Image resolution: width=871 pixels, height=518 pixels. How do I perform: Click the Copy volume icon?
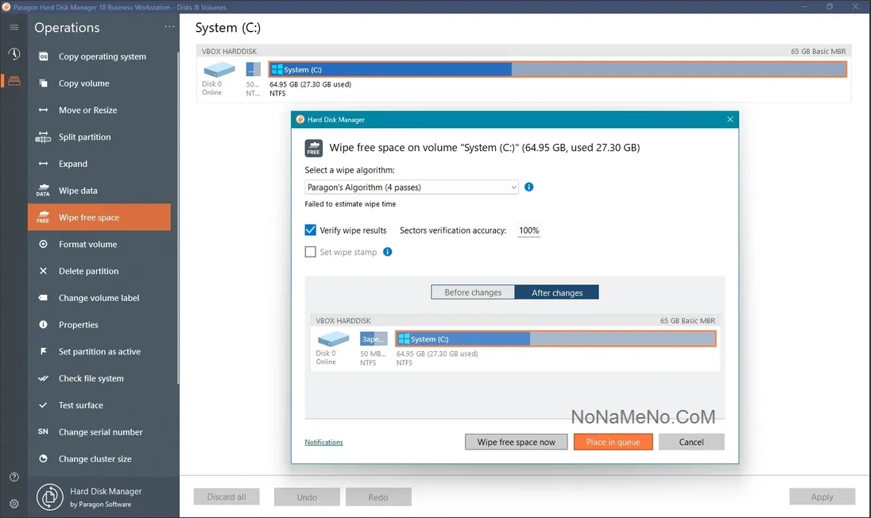(44, 83)
